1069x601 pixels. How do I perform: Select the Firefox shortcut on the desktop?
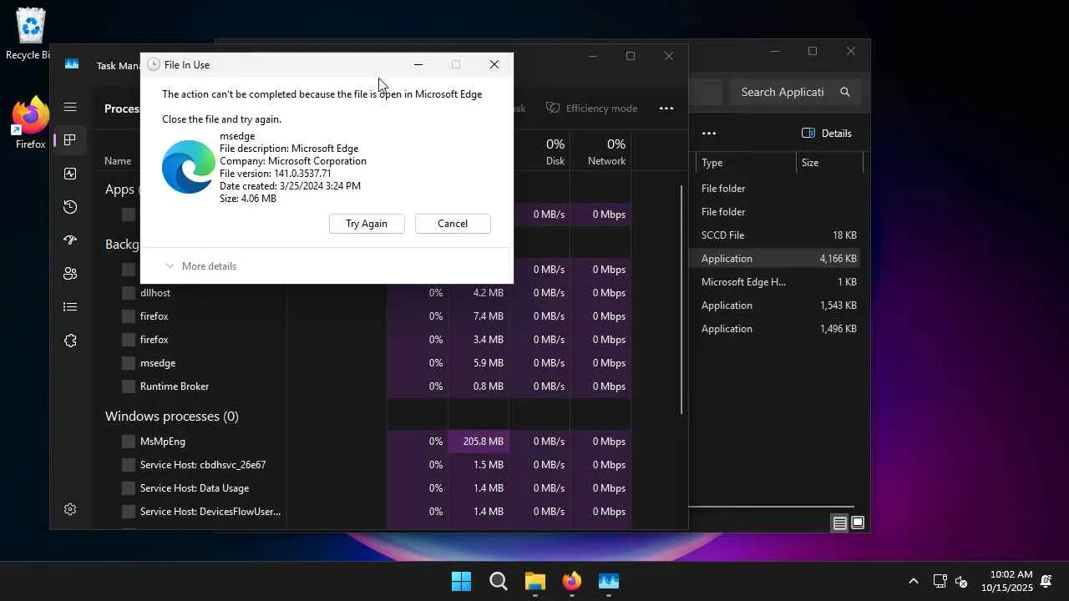click(x=30, y=124)
